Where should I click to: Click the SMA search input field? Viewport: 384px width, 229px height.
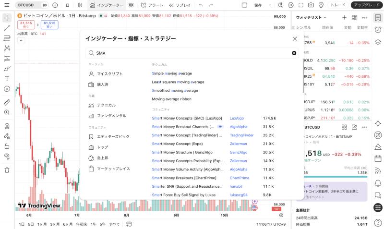coord(192,53)
